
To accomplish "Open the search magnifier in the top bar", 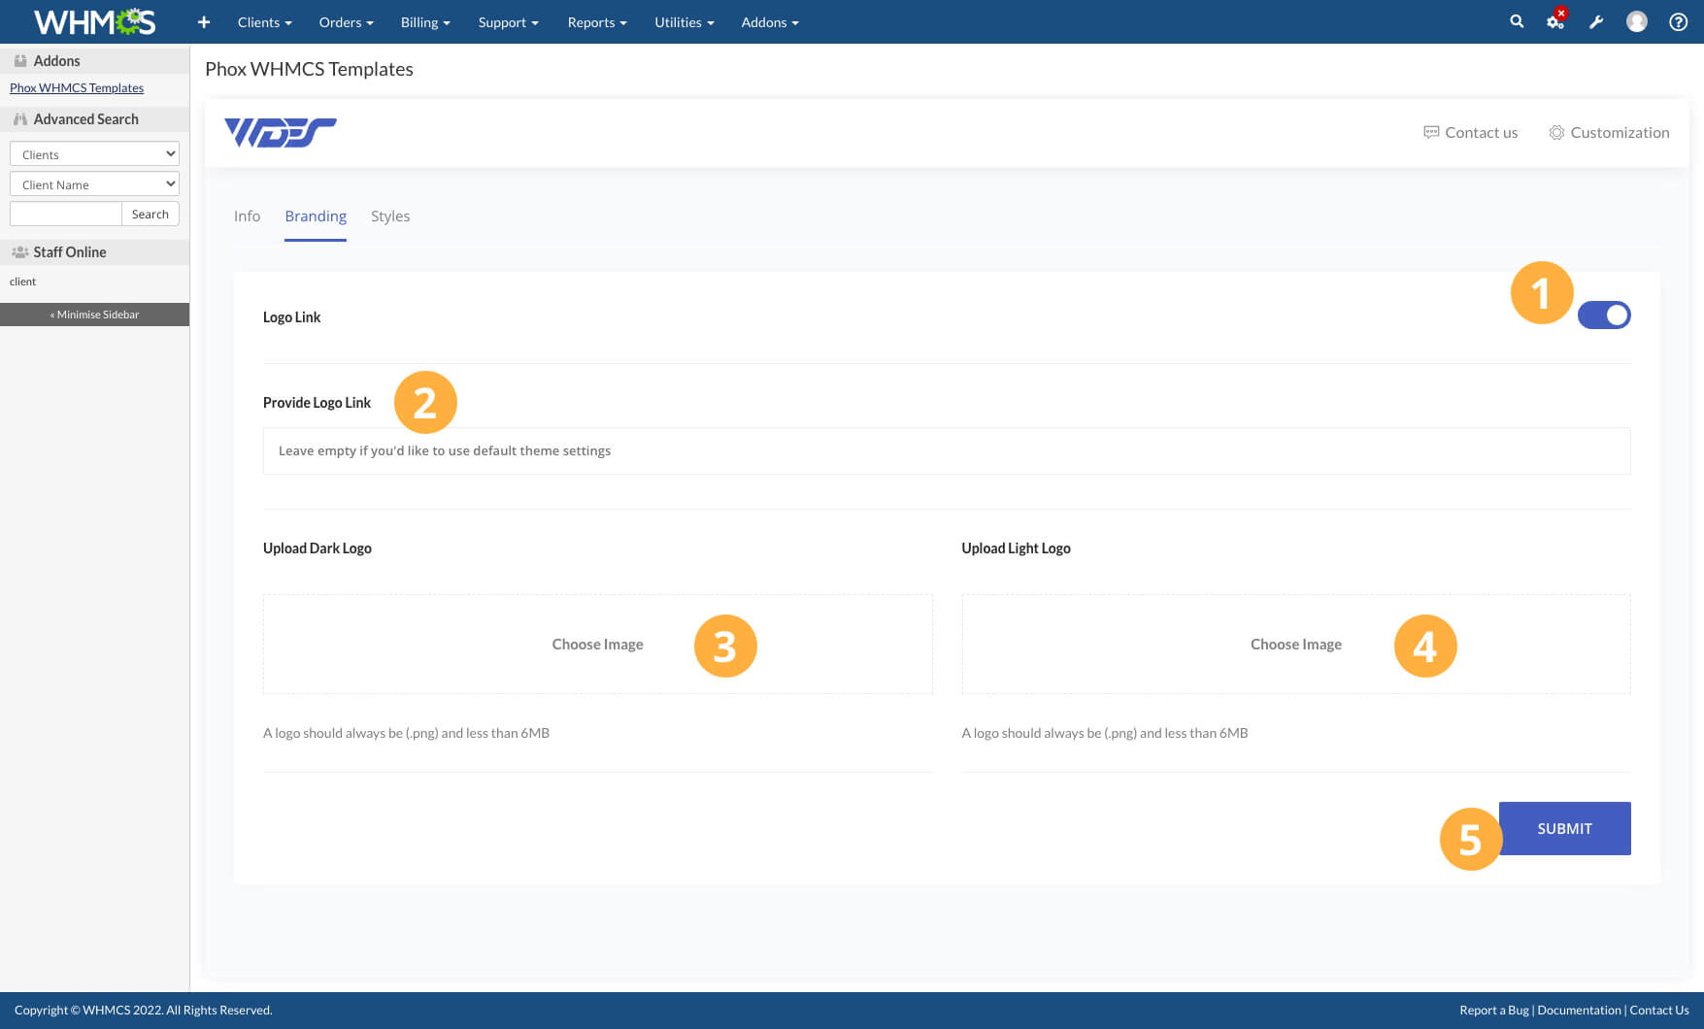I will pos(1517,21).
